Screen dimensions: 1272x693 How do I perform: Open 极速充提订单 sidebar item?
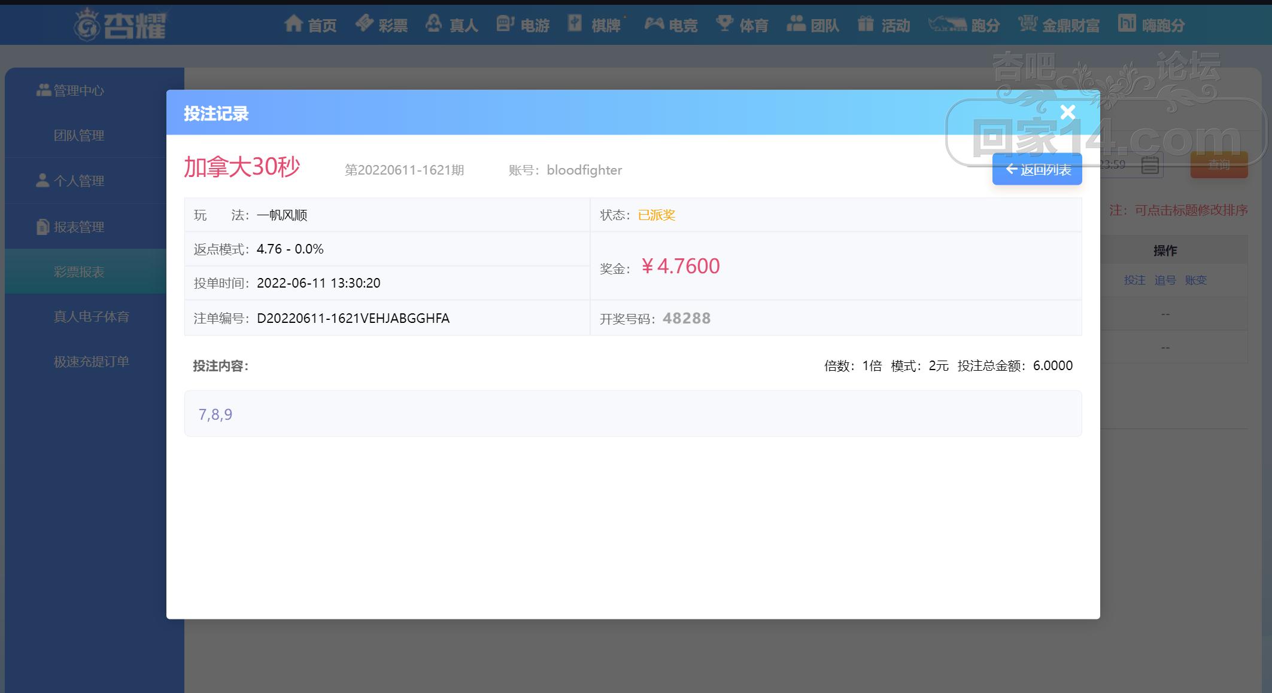point(91,362)
